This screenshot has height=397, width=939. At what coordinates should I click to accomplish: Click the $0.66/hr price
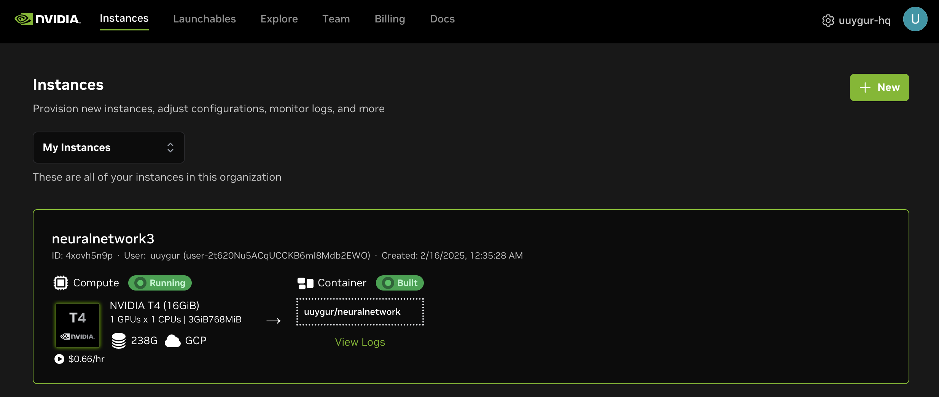tap(86, 359)
